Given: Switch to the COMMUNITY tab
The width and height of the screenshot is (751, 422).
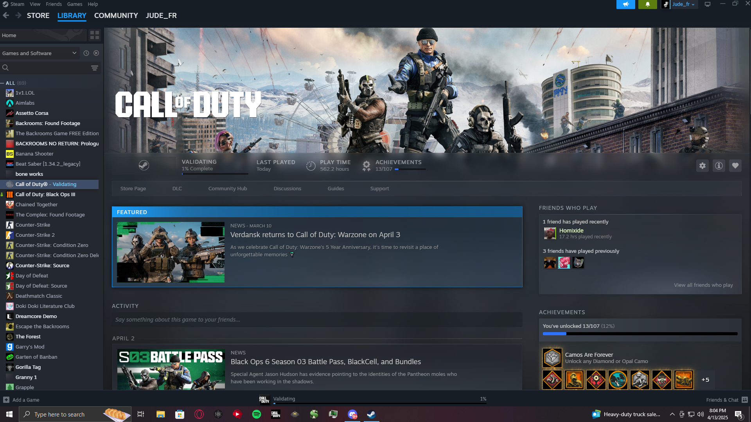Looking at the screenshot, I should pyautogui.click(x=116, y=16).
